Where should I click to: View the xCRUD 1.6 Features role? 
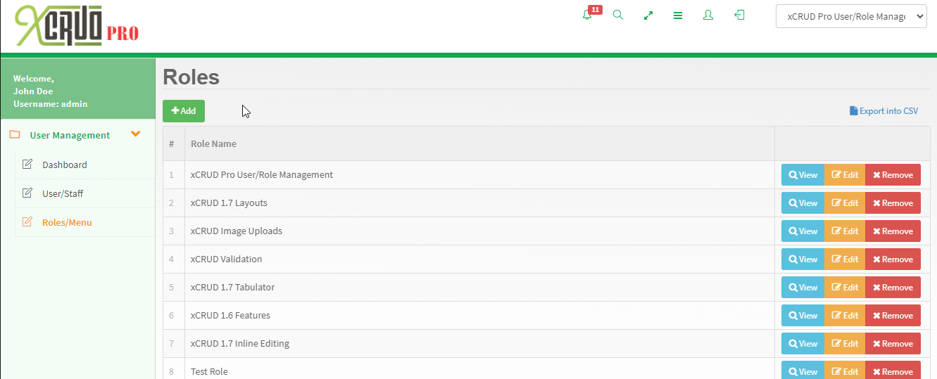803,316
